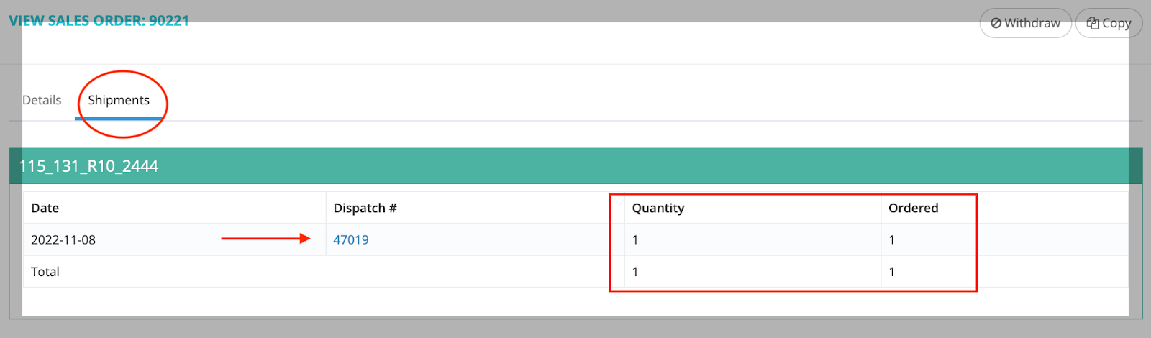Click the Dispatch # column header
Screen dimensions: 1151x338
365,208
